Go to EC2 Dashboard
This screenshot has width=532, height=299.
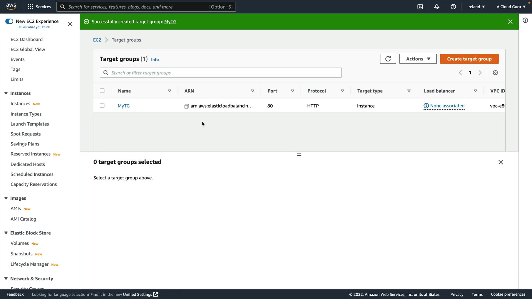27,39
